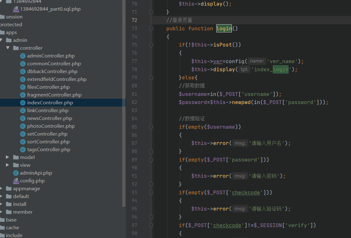This screenshot has height=238, width=351.
Task: Select the base folder
Action: pos(11,220)
